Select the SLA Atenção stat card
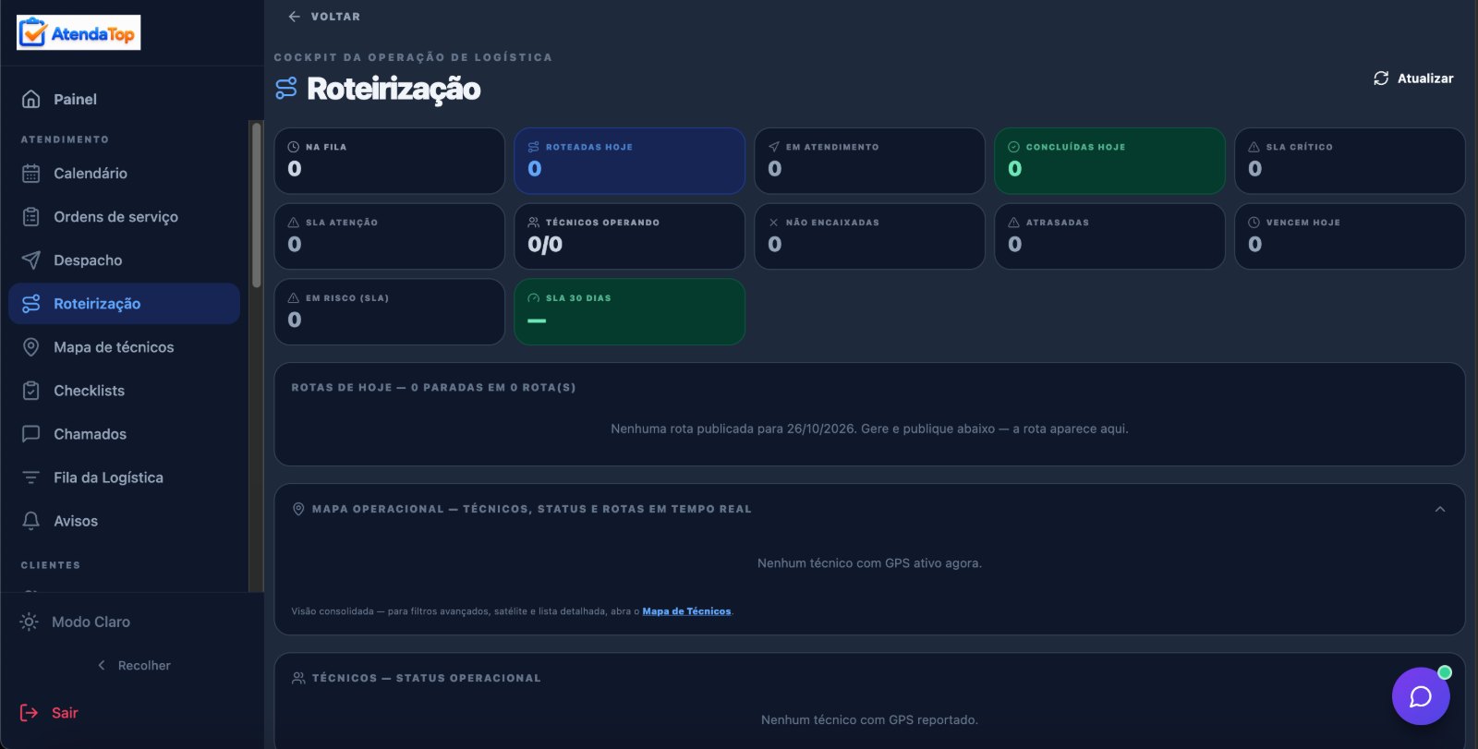The height and width of the screenshot is (749, 1478). tap(389, 236)
